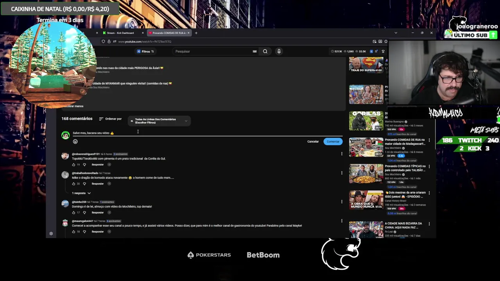Image resolution: width=500 pixels, height=281 pixels.
Task: Expand the Todas As Linhas Dos Comentários dropdown
Action: 159,121
